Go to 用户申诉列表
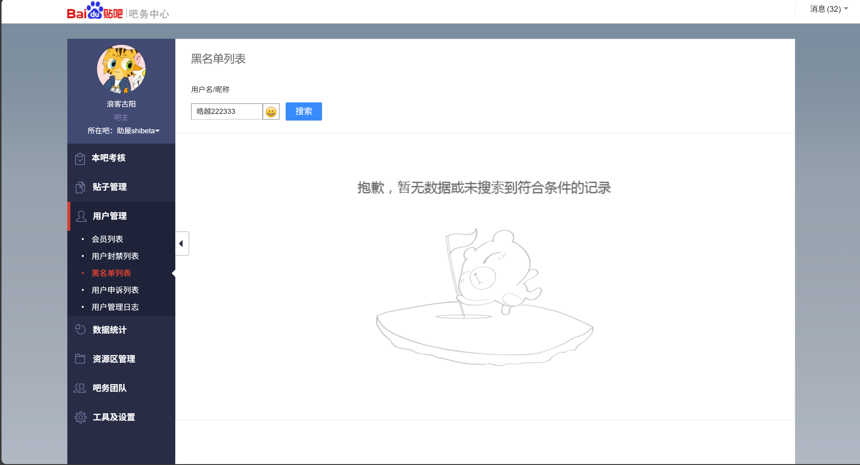860x465 pixels. pos(115,290)
